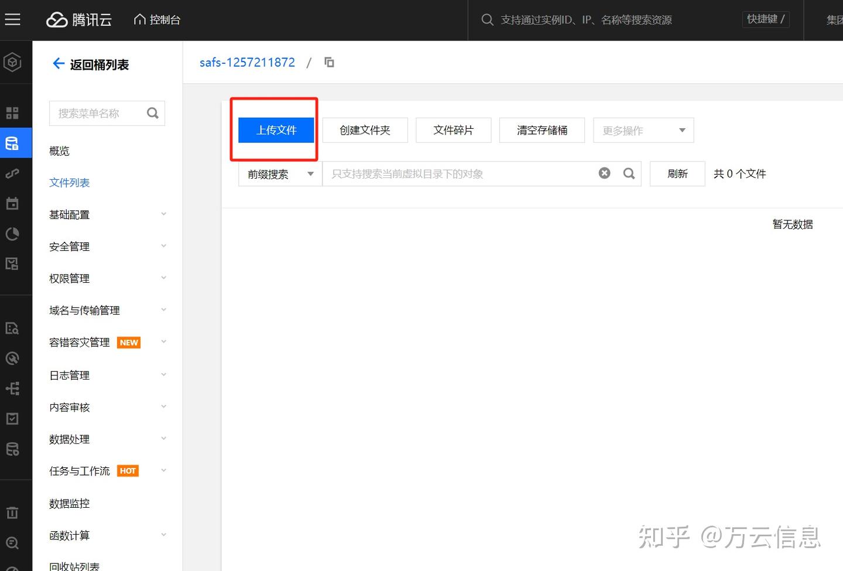Open the 更多操作 dropdown

[643, 130]
